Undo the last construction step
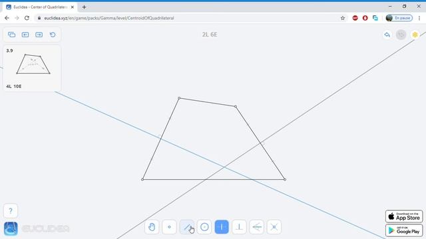The image size is (426, 239). coord(387,35)
